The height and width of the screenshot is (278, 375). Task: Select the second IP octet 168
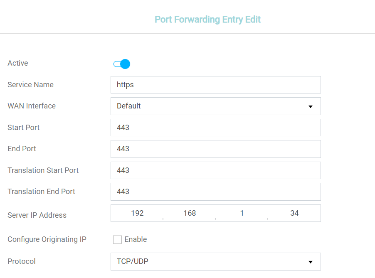click(x=190, y=213)
